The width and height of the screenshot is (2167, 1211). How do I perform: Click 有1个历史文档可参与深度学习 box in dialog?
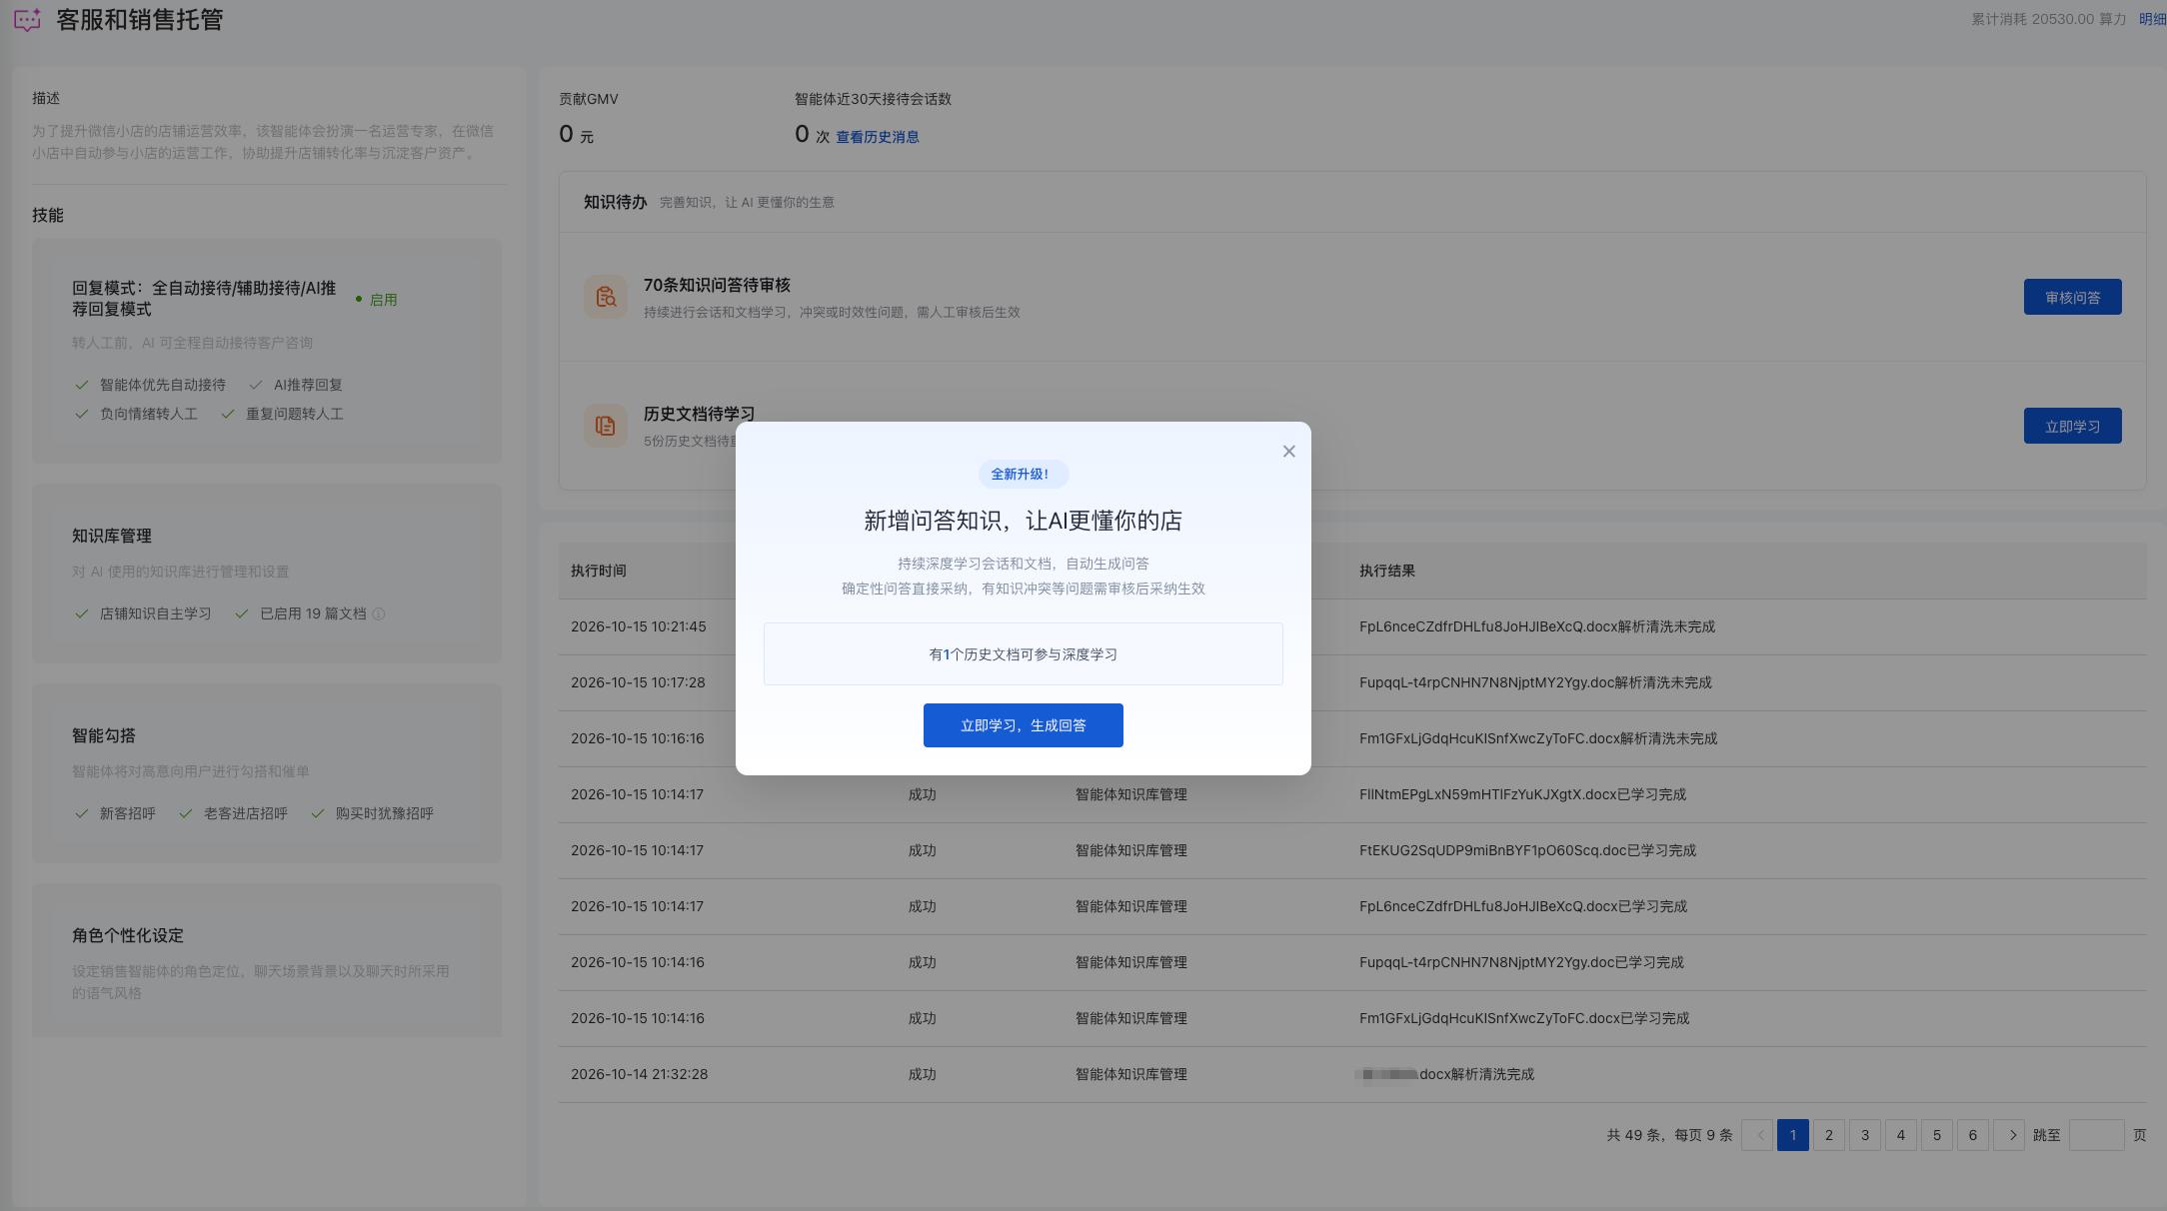[x=1023, y=654]
